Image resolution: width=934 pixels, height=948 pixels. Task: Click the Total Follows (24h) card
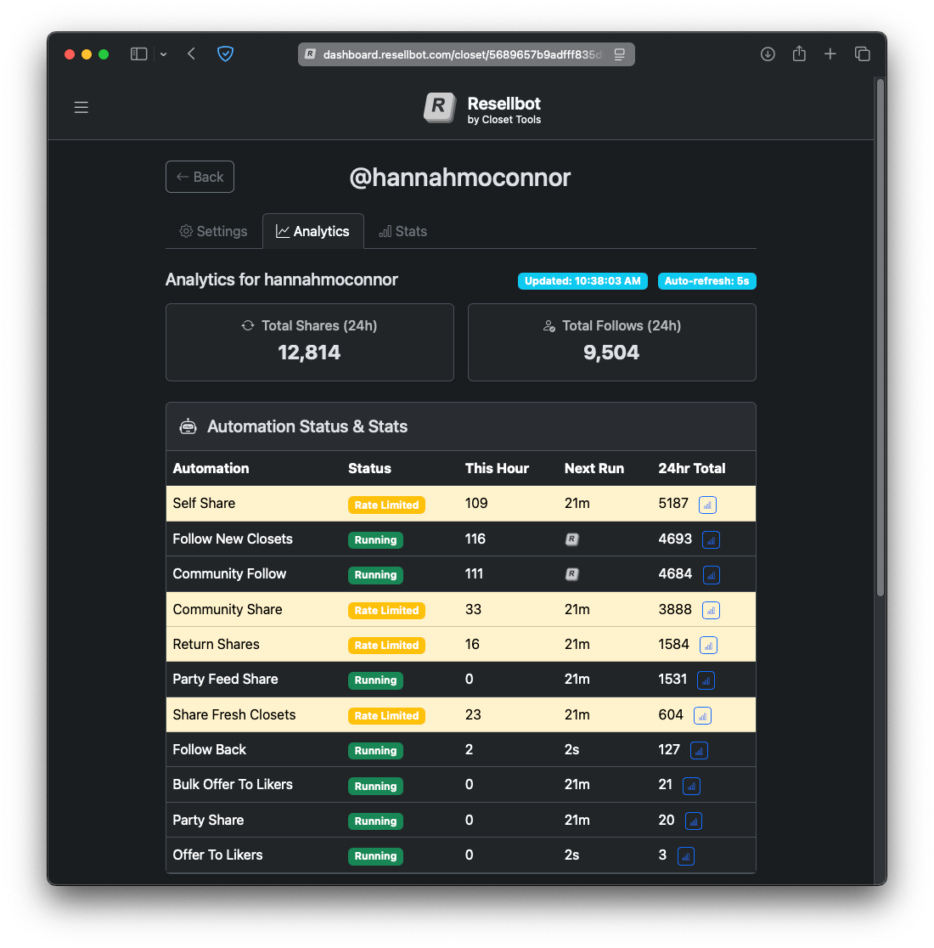point(612,342)
